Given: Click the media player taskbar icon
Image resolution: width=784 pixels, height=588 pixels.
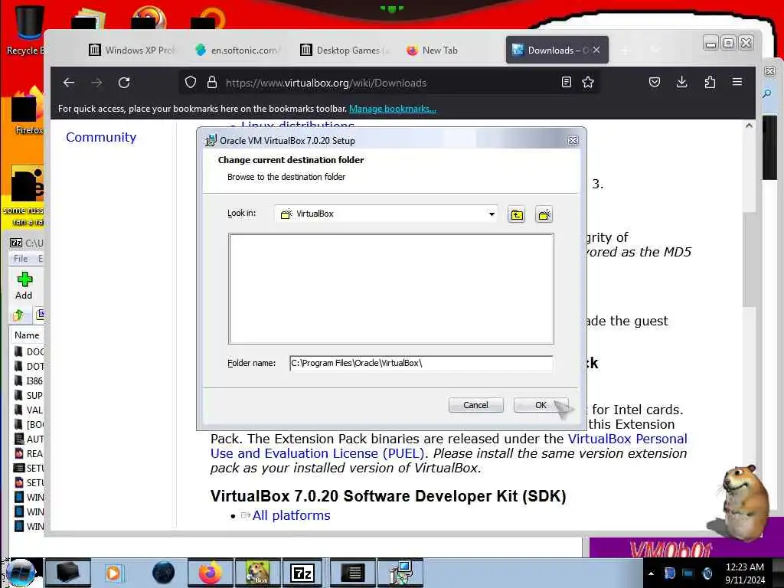Looking at the screenshot, I should coord(113,573).
